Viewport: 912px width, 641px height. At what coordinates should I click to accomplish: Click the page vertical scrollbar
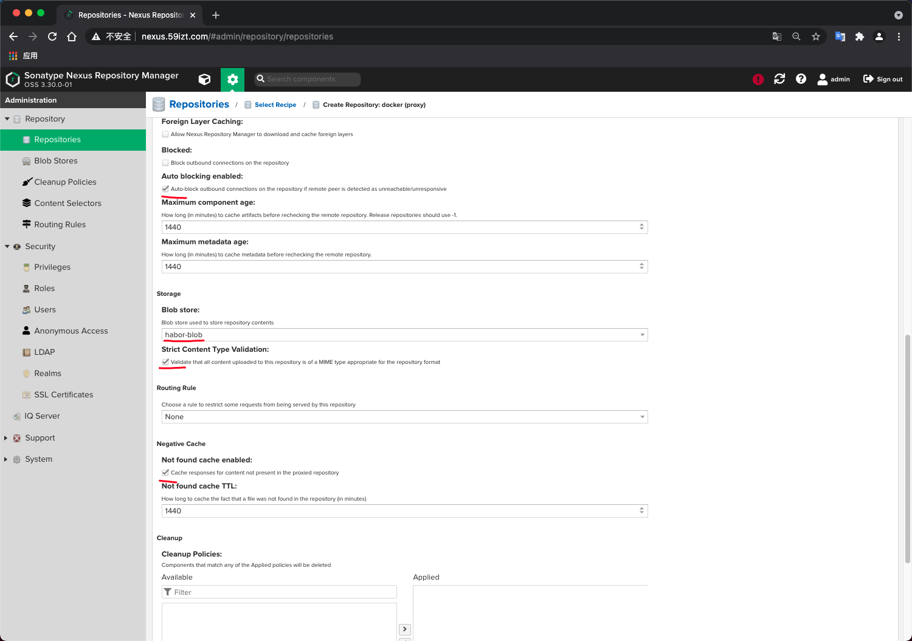click(908, 450)
